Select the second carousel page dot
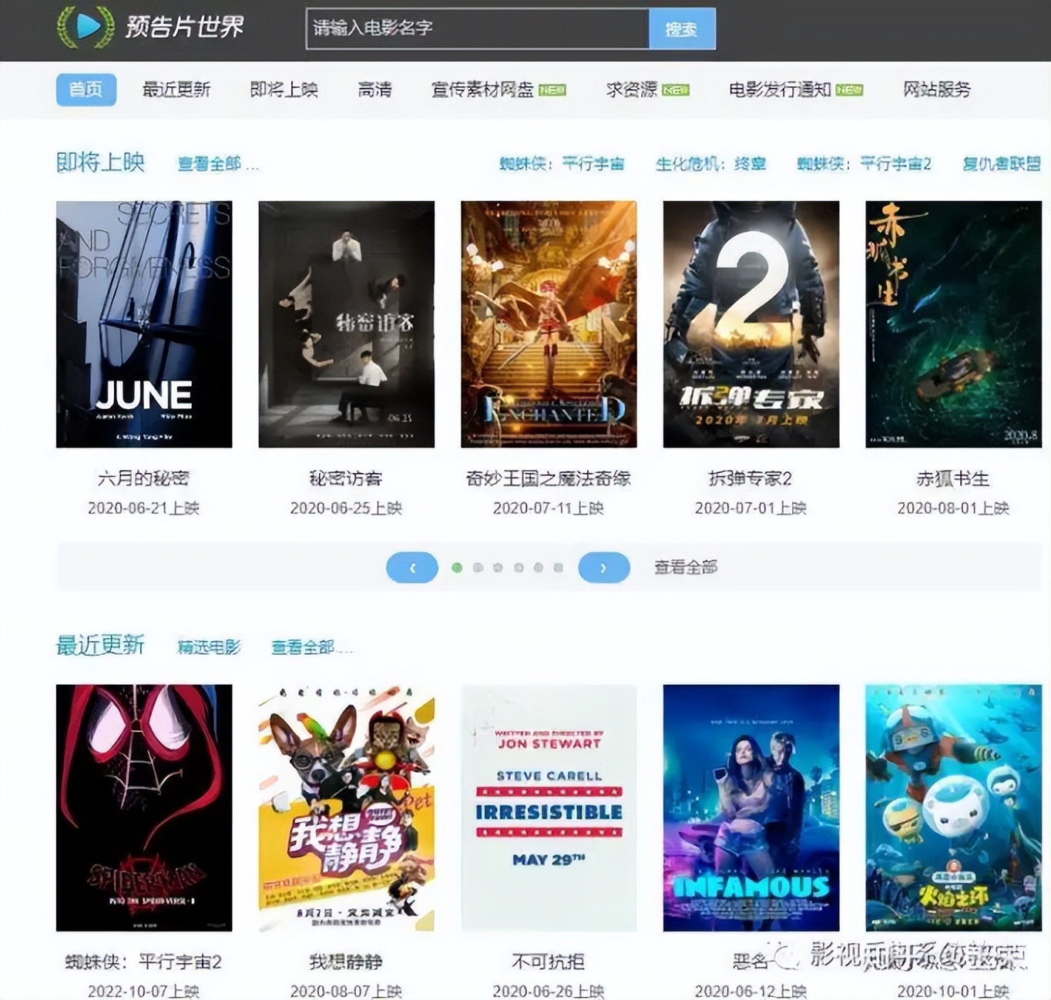This screenshot has width=1051, height=1000. 478,568
